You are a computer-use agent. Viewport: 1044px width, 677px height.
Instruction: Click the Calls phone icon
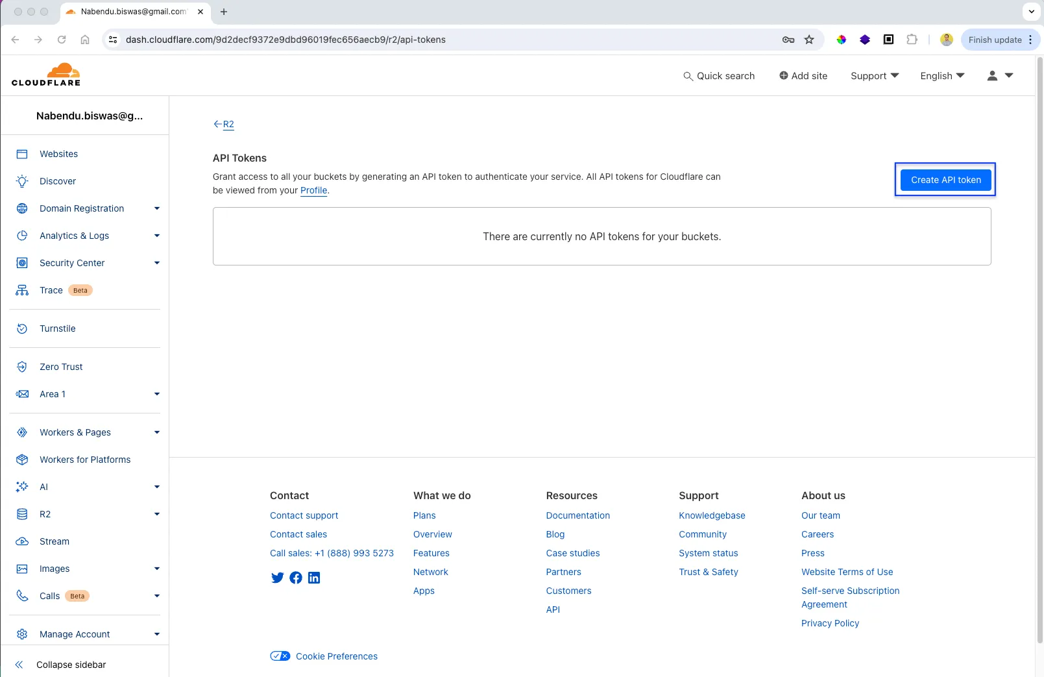(x=22, y=596)
